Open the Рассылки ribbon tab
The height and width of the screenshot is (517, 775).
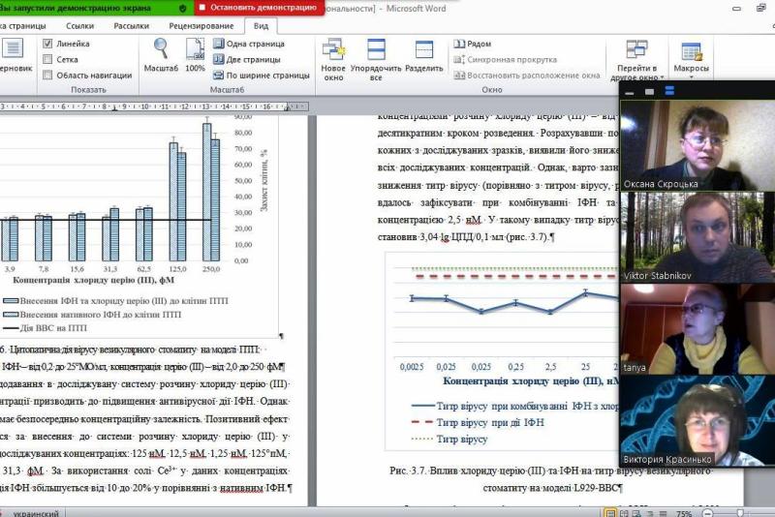click(x=131, y=26)
